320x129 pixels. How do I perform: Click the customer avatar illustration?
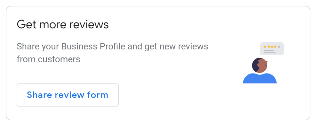(x=260, y=71)
